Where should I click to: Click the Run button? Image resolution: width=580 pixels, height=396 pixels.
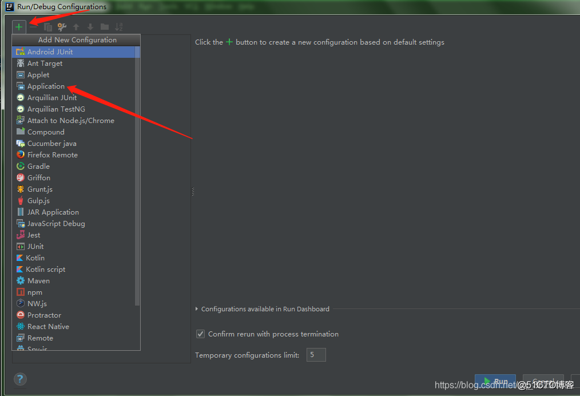495,381
